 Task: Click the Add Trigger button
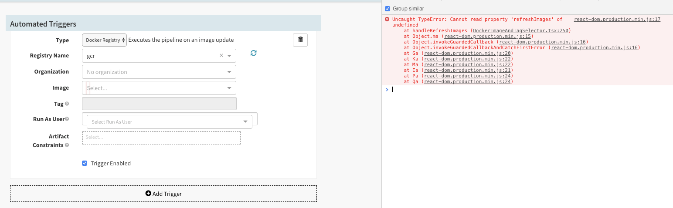point(163,194)
